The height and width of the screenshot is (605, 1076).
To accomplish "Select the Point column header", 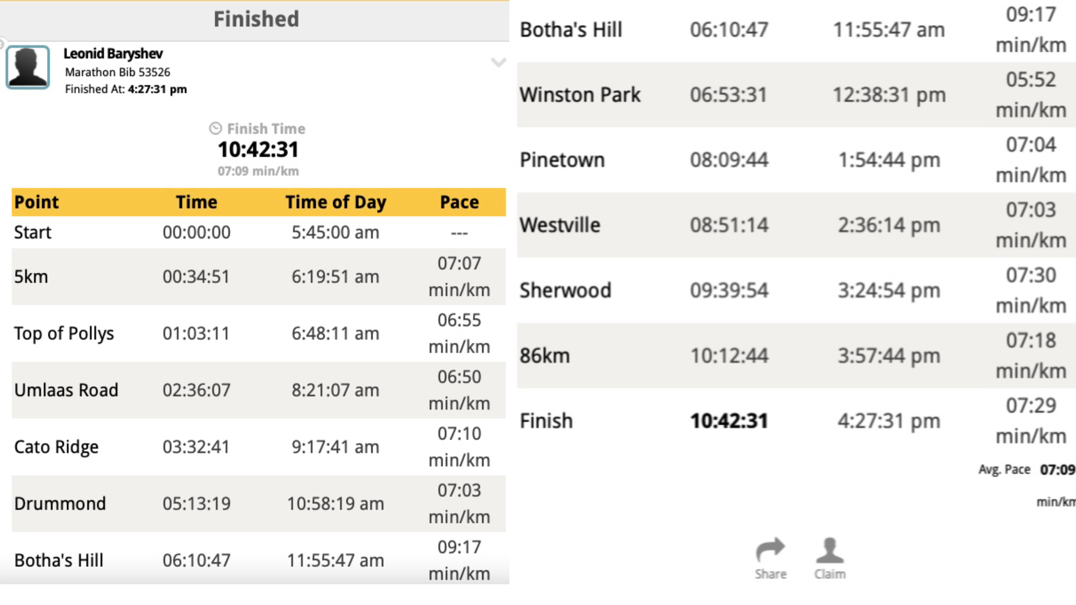I will pyautogui.click(x=36, y=202).
